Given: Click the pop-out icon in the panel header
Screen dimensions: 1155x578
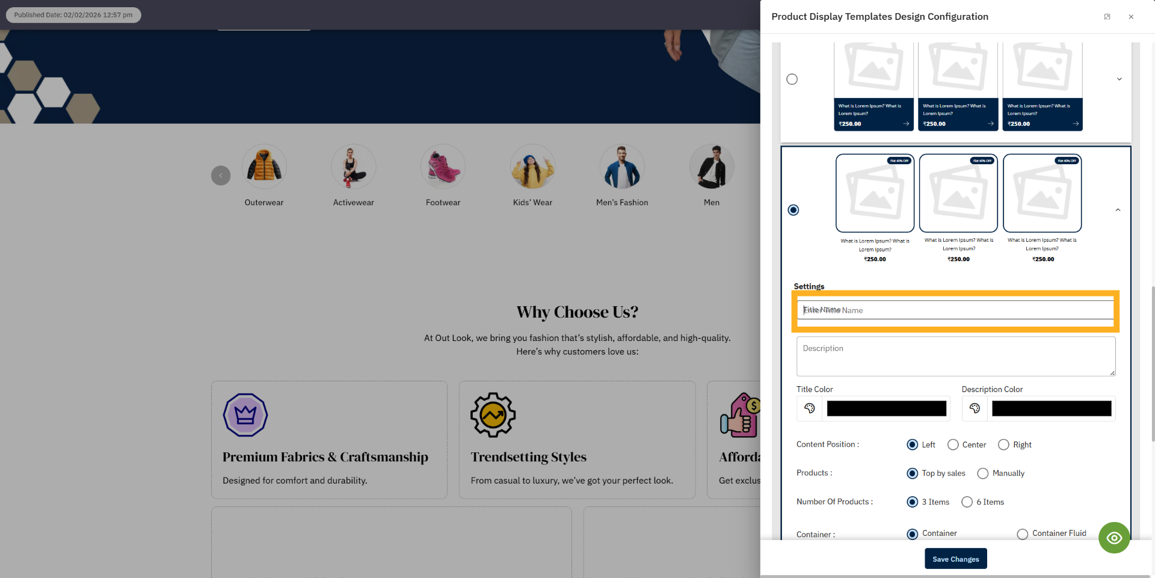Looking at the screenshot, I should (x=1107, y=16).
